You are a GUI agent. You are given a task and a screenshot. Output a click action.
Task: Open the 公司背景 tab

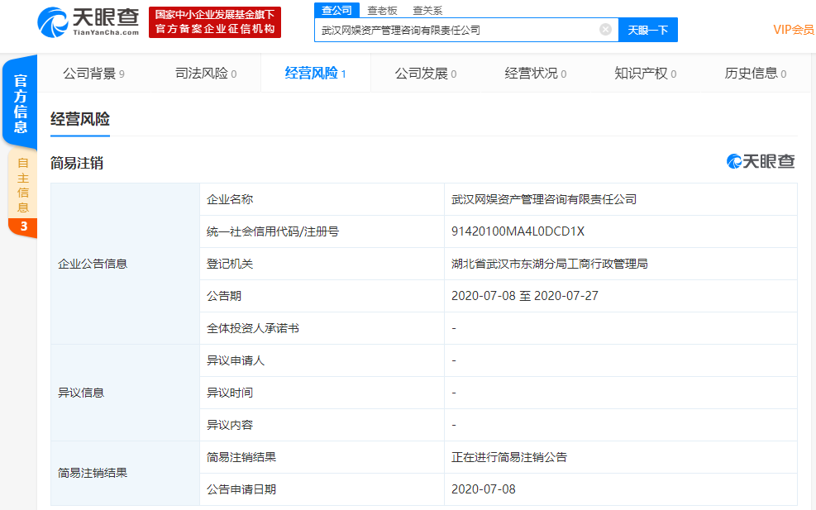click(93, 74)
